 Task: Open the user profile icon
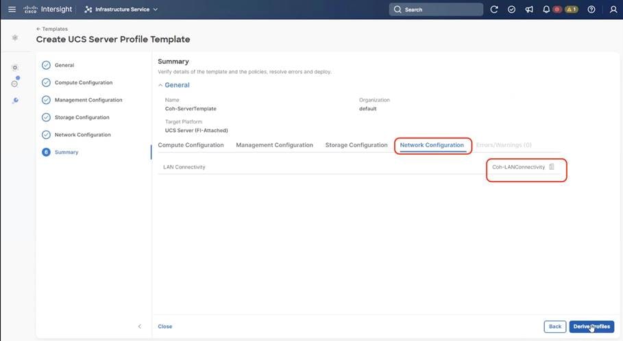pos(613,10)
